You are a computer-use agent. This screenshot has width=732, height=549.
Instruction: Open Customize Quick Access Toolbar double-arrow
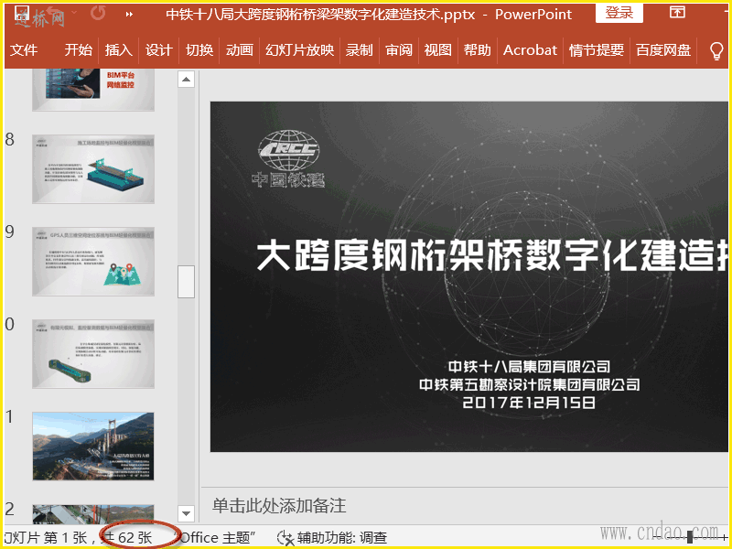[129, 15]
